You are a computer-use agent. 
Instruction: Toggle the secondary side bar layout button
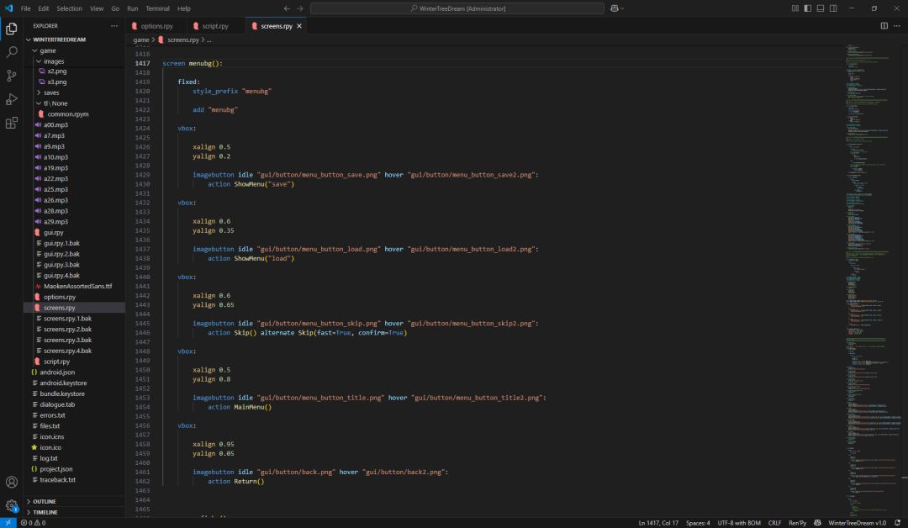click(x=833, y=8)
